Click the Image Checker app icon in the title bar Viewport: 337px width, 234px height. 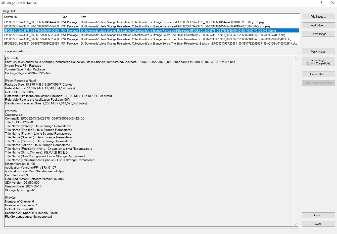tap(3, 3)
